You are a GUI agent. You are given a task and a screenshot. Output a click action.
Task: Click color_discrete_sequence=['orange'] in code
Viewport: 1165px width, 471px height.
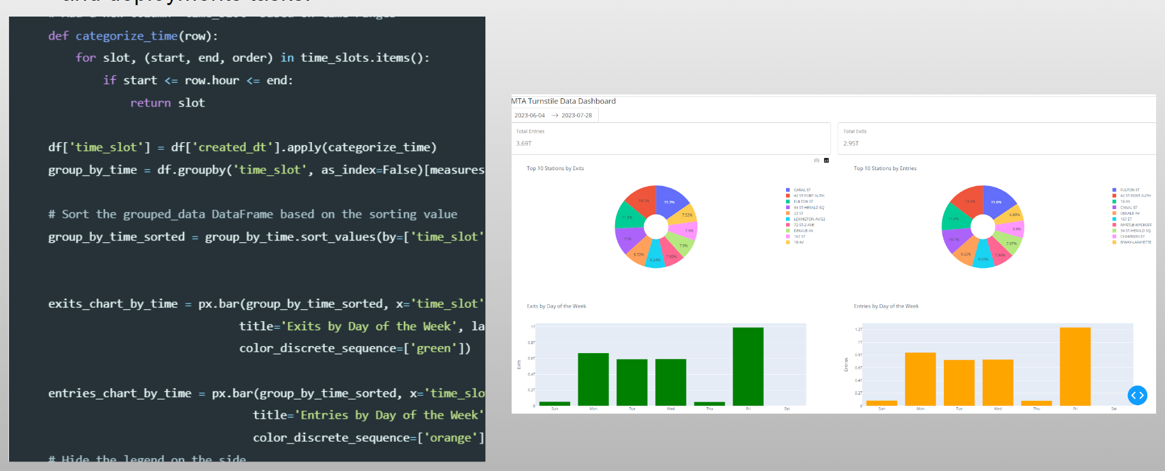pos(368,438)
